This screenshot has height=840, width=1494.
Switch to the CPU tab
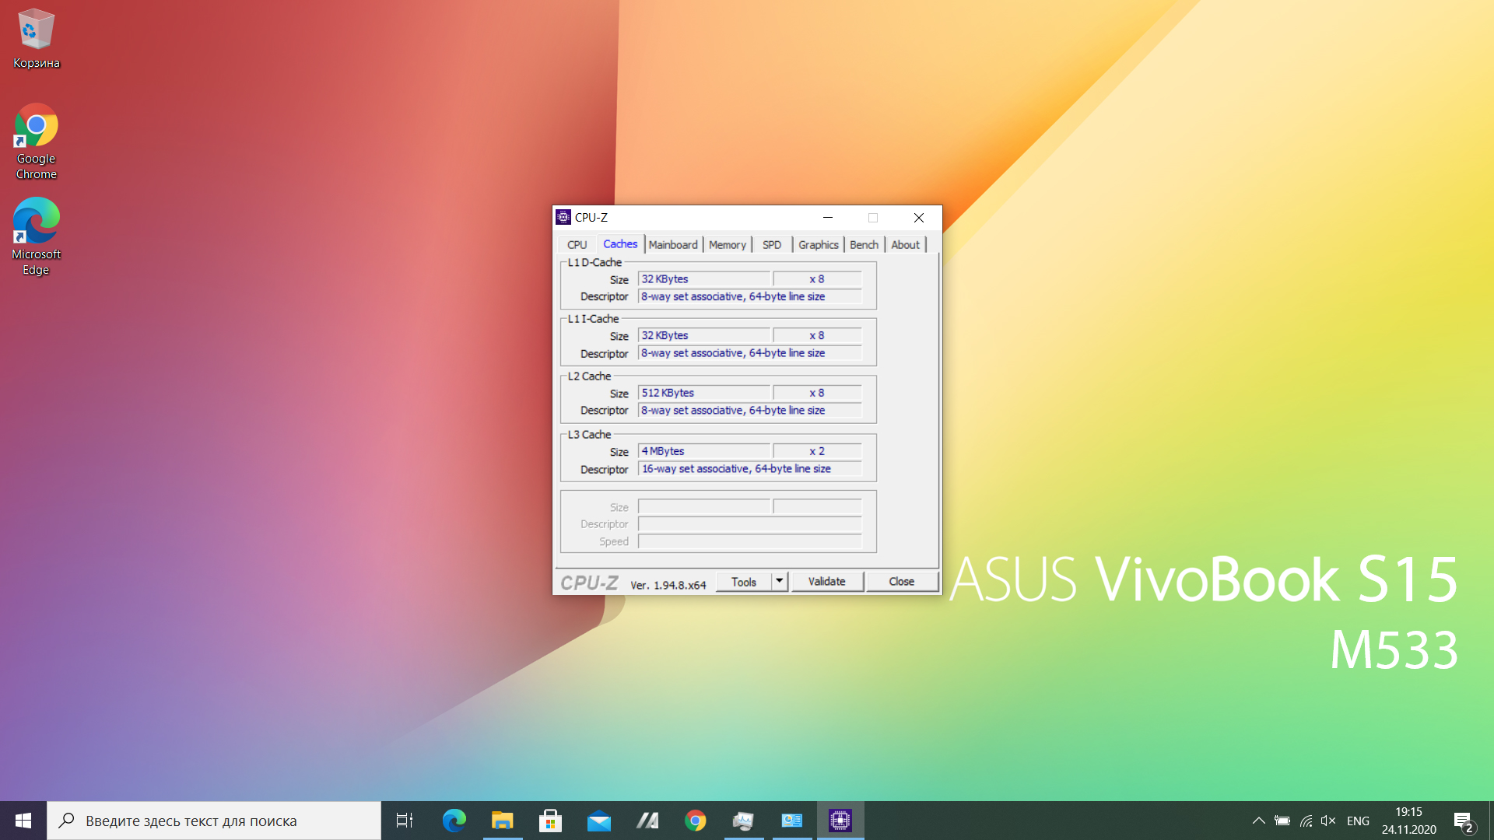click(577, 244)
